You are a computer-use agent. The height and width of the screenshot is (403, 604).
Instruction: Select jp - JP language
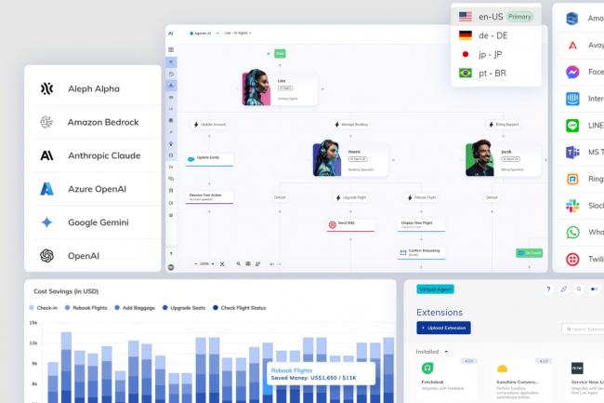click(x=496, y=54)
